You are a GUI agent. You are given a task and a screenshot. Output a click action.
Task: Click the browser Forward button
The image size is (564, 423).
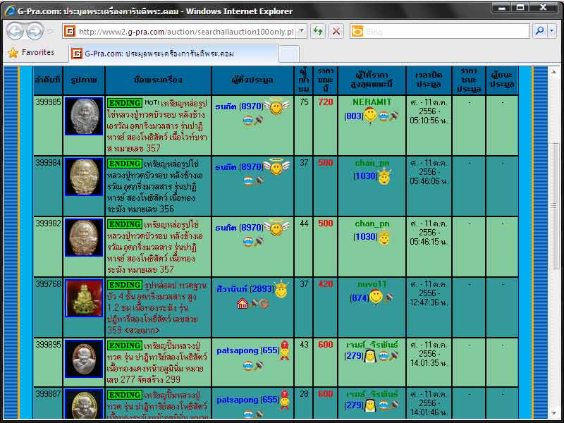tap(35, 31)
